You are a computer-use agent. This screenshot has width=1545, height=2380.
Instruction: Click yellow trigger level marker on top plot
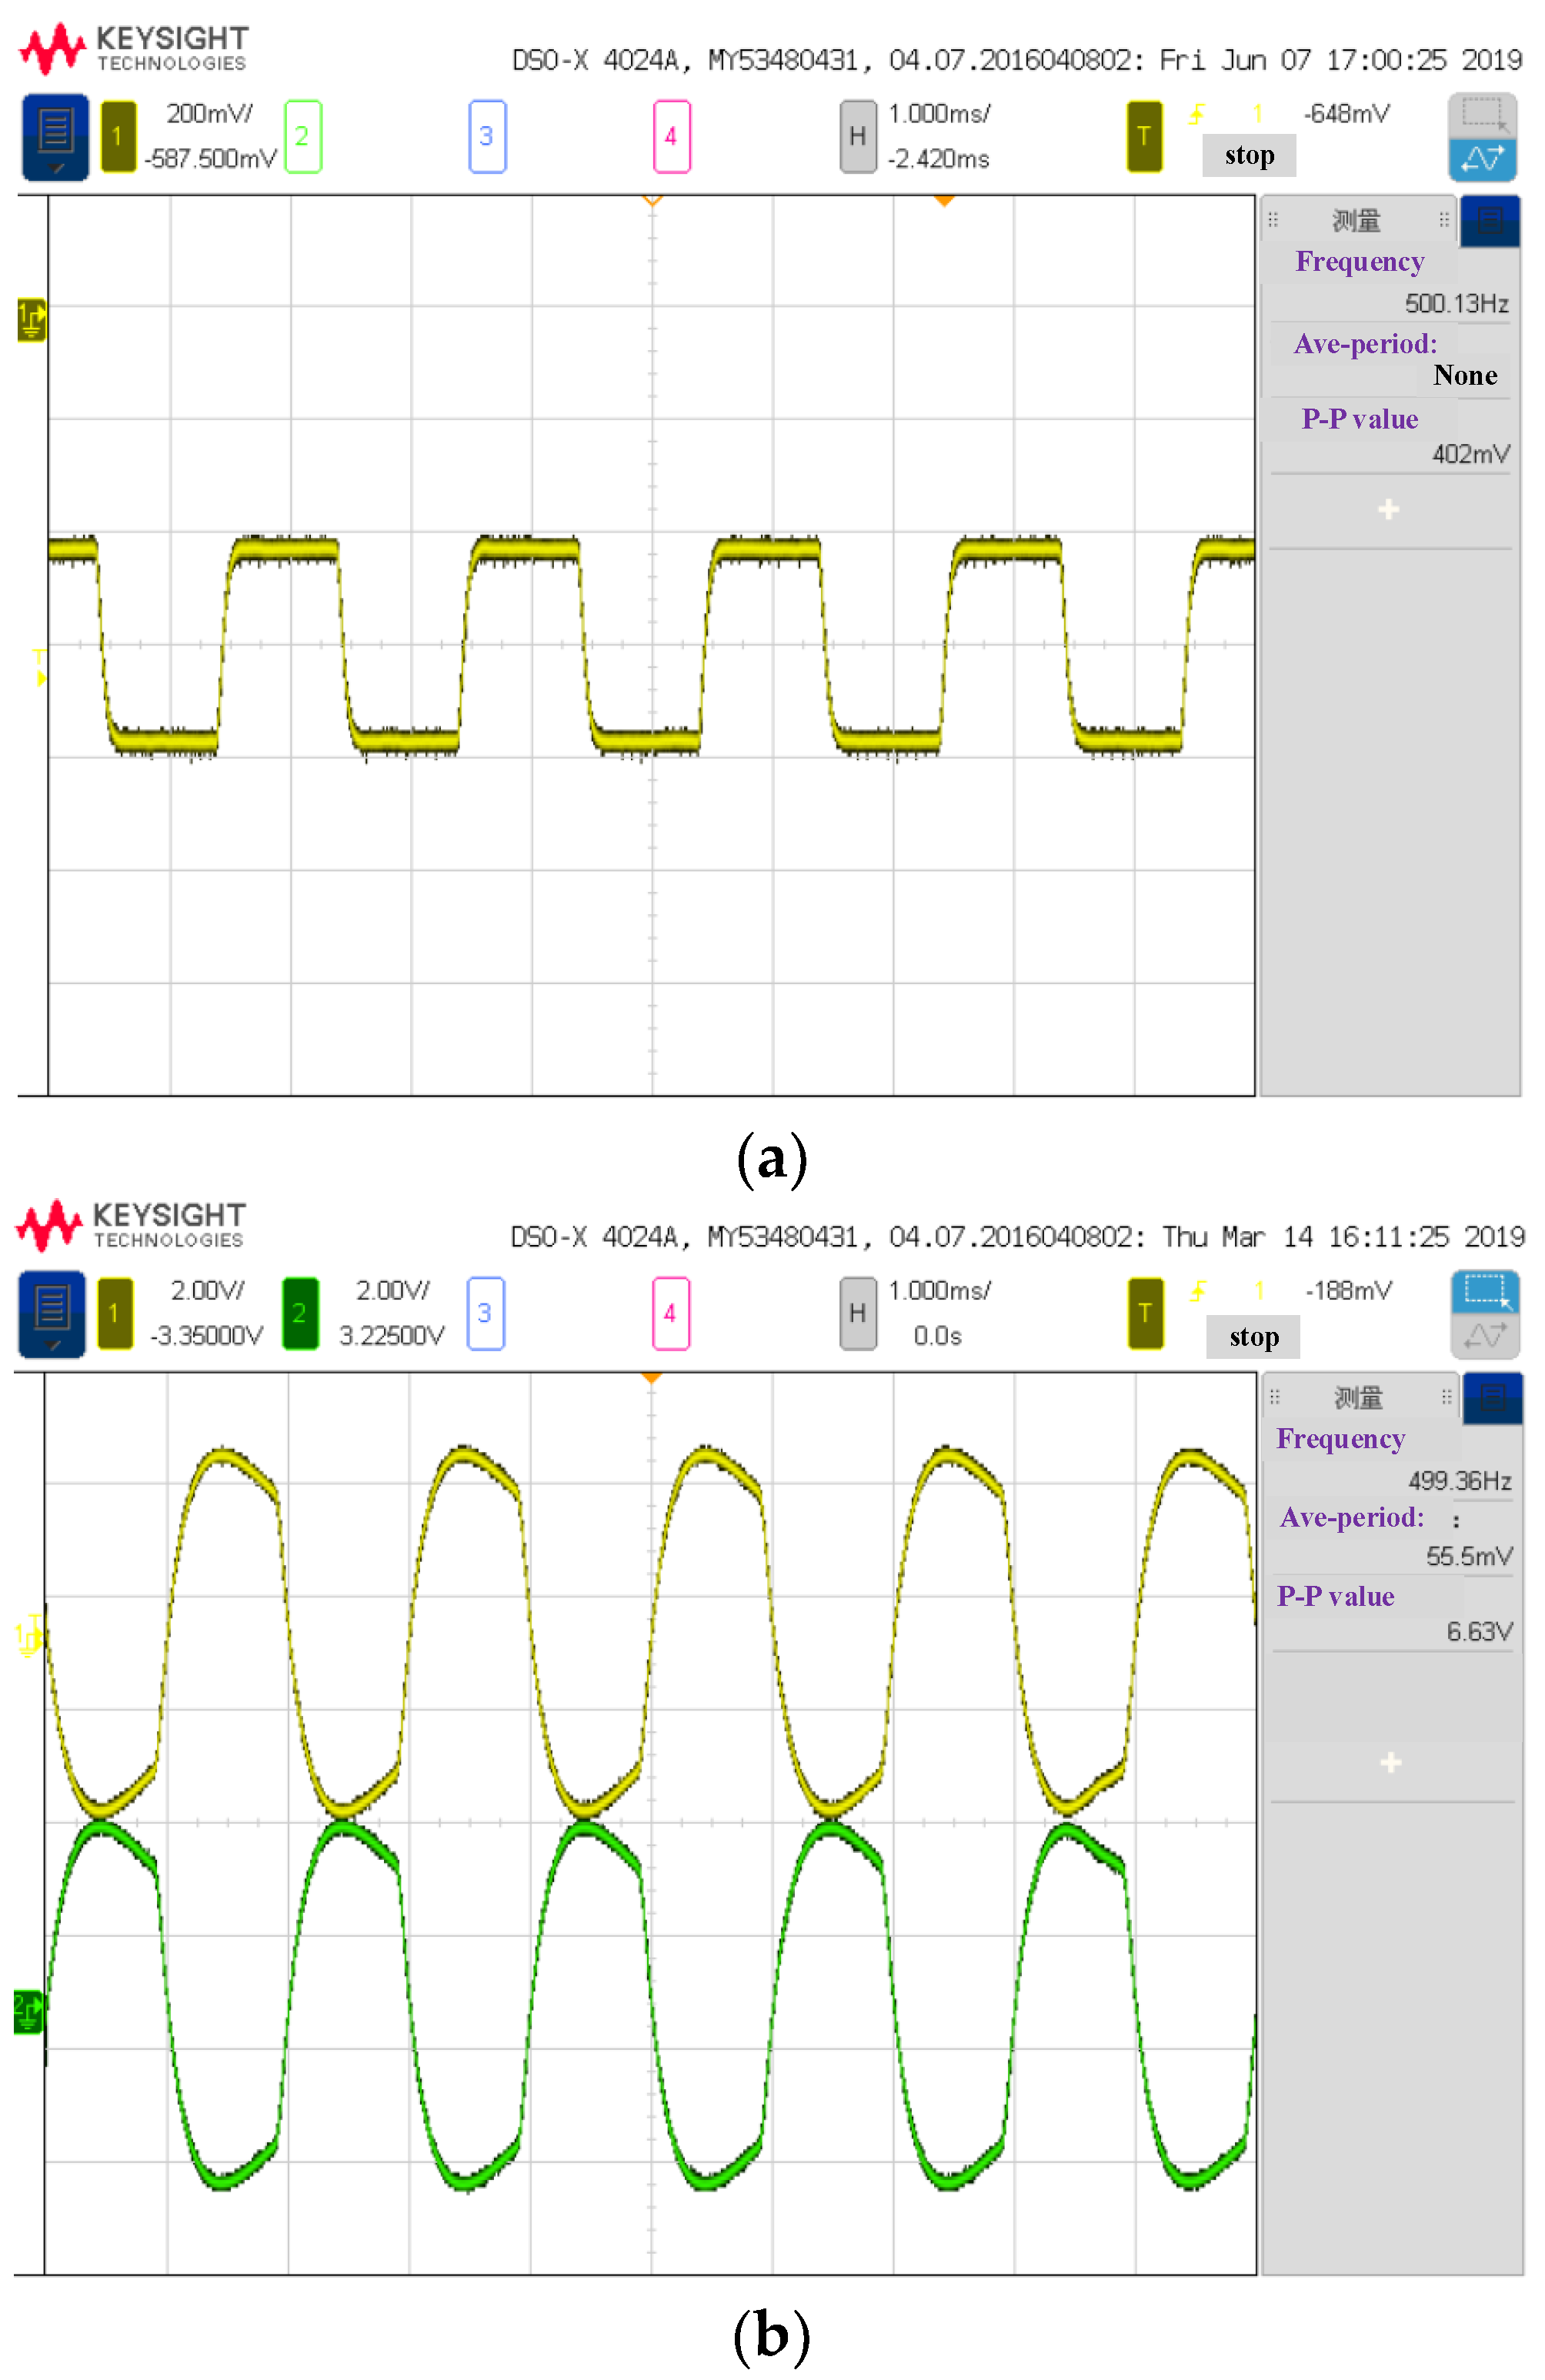pyautogui.click(x=39, y=669)
